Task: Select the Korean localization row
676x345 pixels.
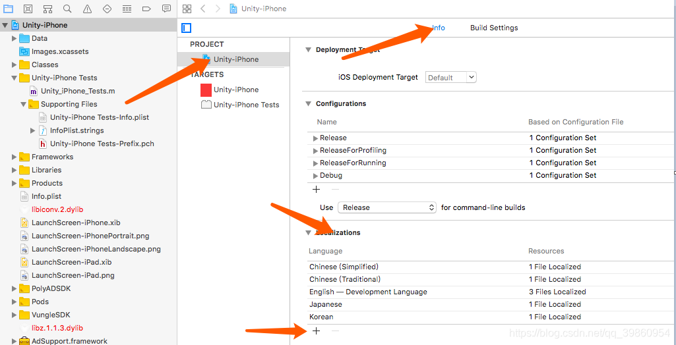Action: tap(491, 317)
